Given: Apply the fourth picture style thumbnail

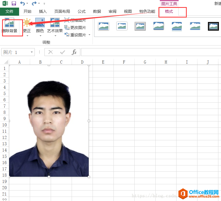Looking at the screenshot, I should (158, 26).
